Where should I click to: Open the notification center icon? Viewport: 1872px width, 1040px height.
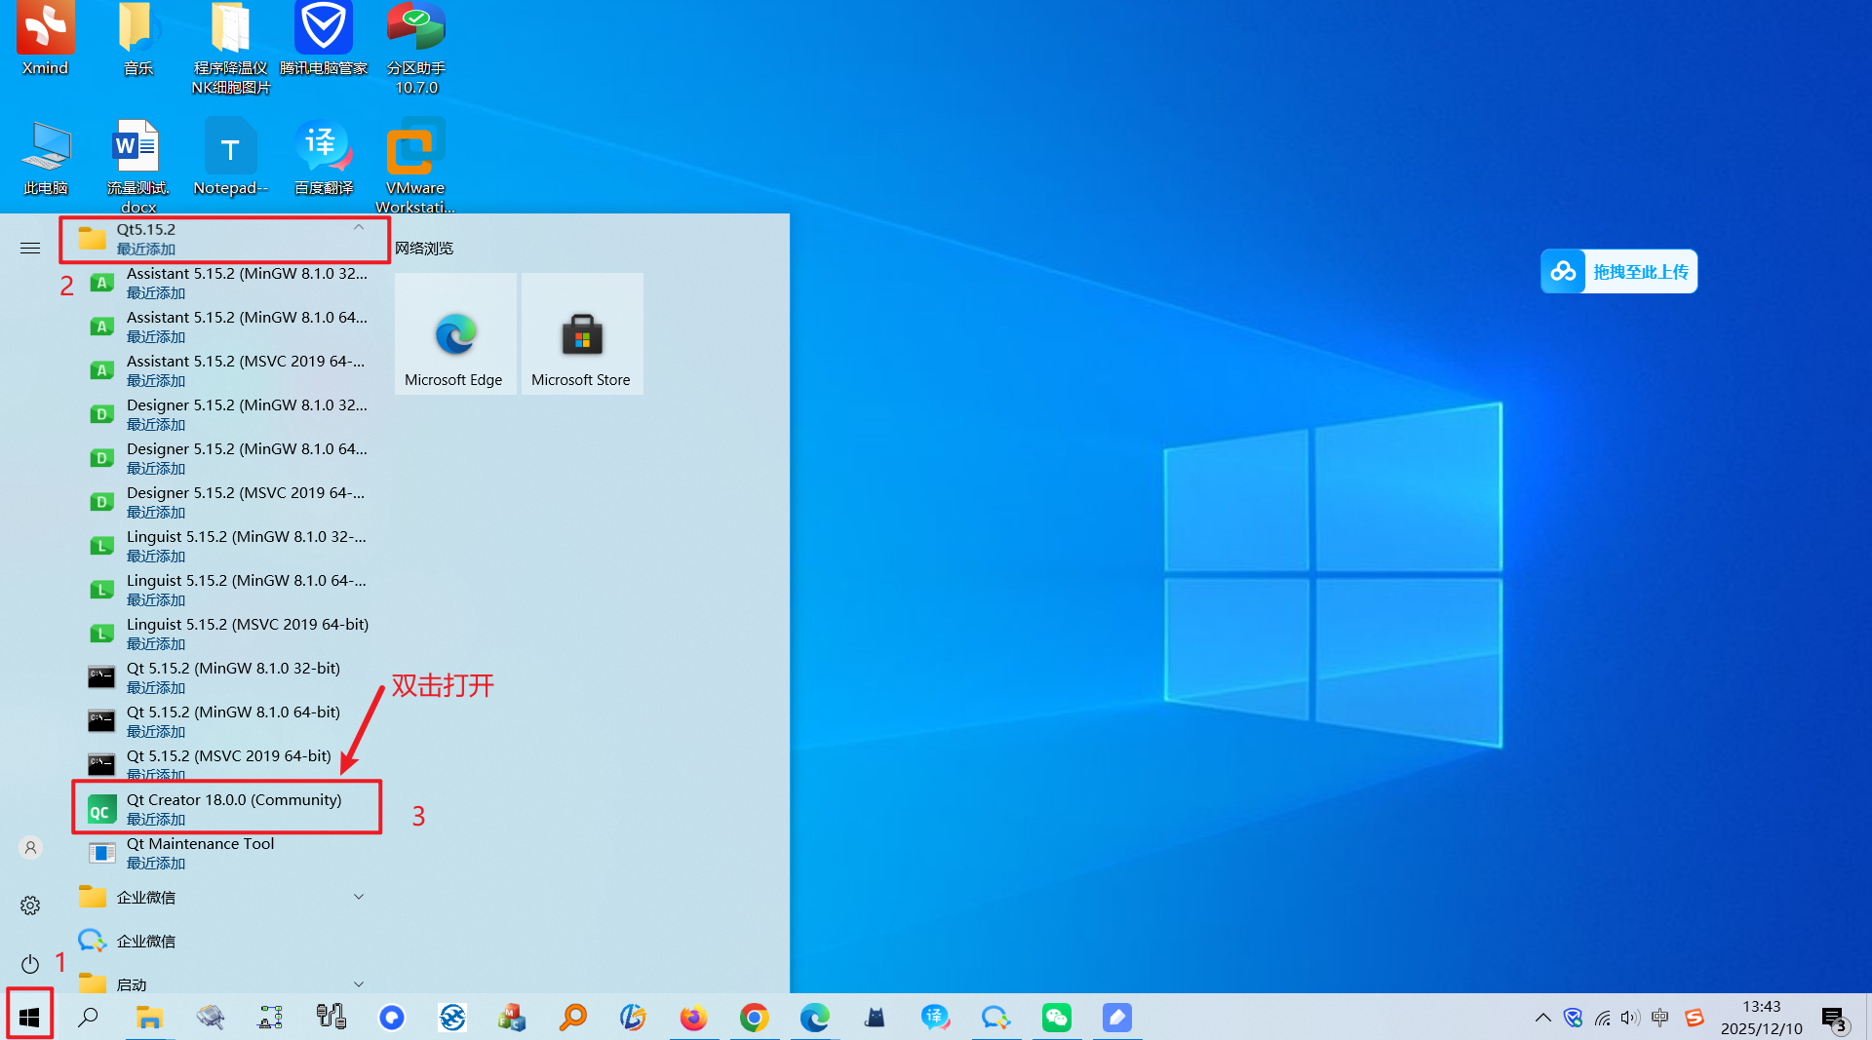pos(1834,1020)
